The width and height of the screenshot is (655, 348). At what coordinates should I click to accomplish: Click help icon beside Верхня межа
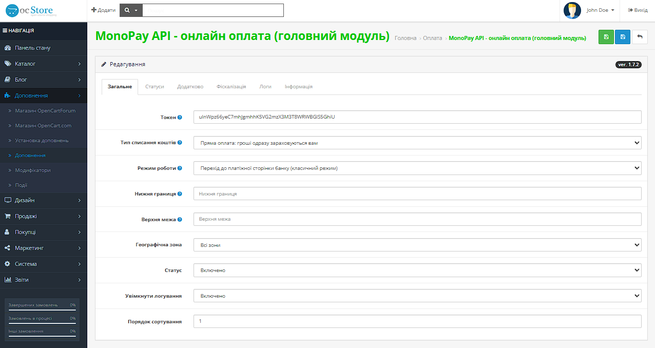click(x=180, y=219)
